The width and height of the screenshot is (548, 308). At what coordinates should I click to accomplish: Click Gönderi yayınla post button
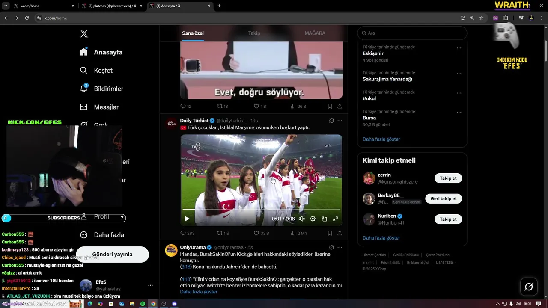pyautogui.click(x=112, y=254)
